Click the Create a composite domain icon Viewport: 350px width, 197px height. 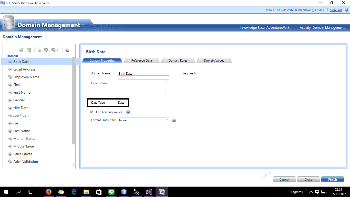click(29, 50)
